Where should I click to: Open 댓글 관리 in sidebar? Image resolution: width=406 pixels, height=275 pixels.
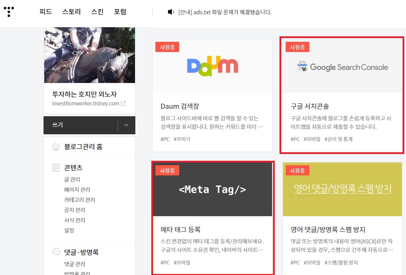coord(74,264)
